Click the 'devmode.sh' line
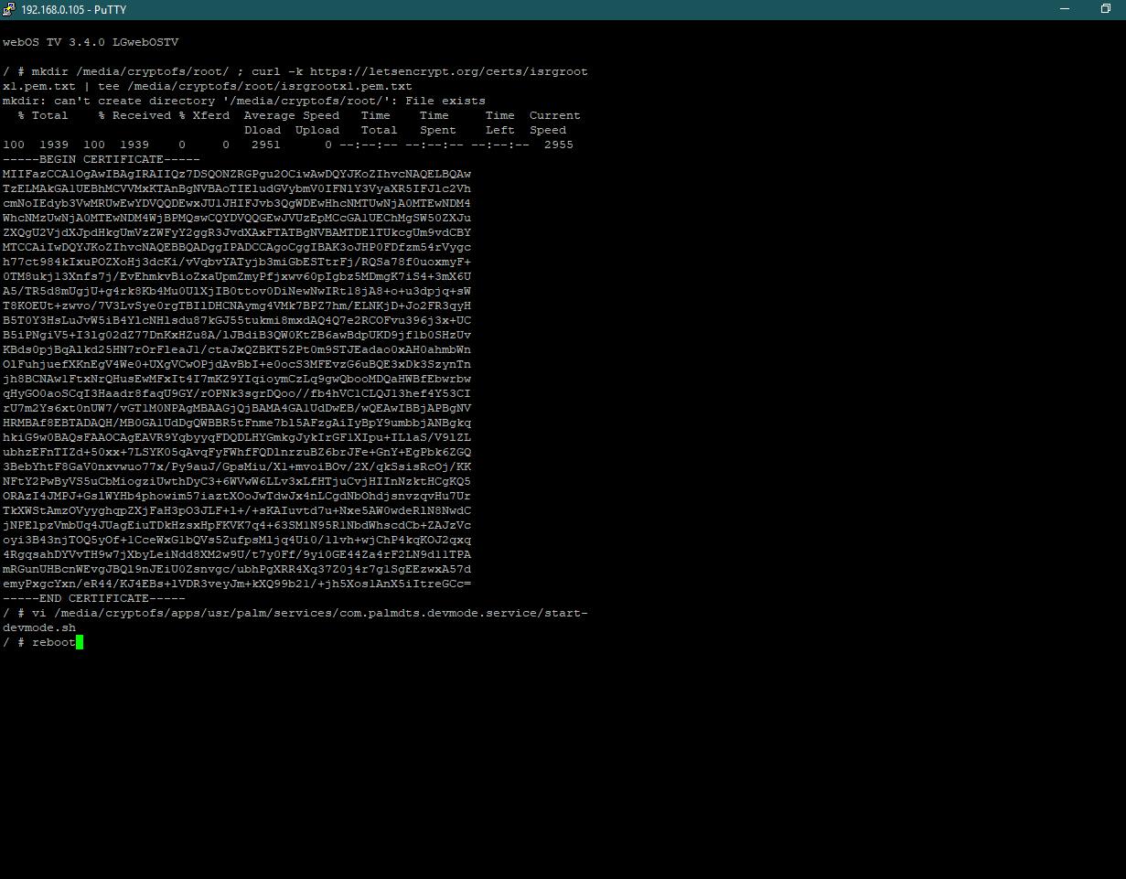The width and height of the screenshot is (1126, 879). (39, 627)
